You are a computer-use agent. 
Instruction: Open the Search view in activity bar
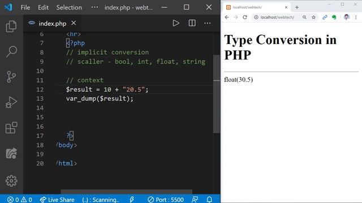(11, 51)
